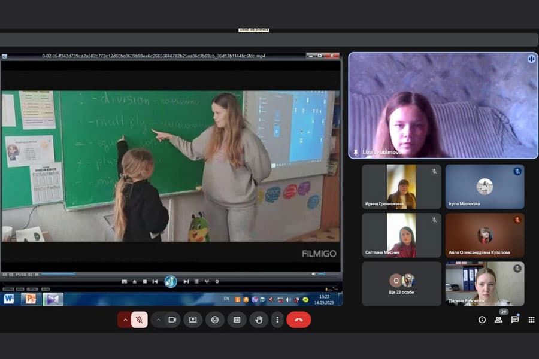Click the EN language indicator in taskbar
Screen dimensions: 539x359
pos(226,299)
